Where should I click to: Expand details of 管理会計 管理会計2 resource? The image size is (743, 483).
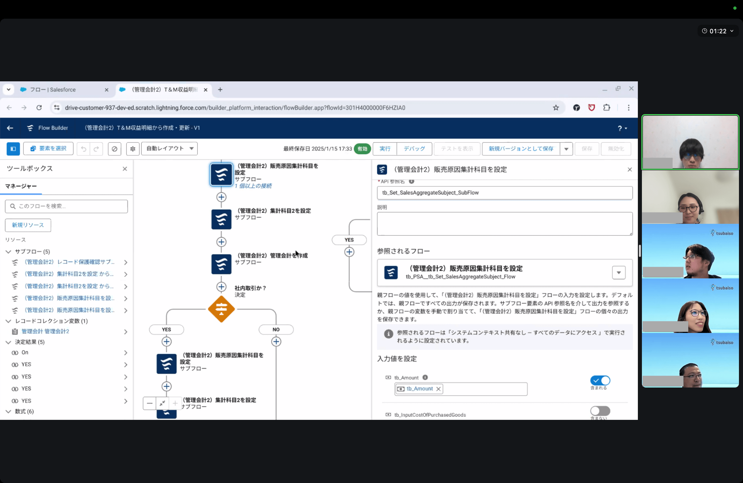point(126,332)
